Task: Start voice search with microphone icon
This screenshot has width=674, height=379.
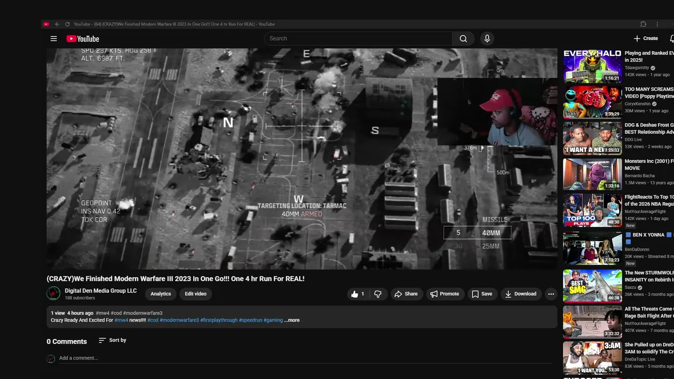Action: 487,38
